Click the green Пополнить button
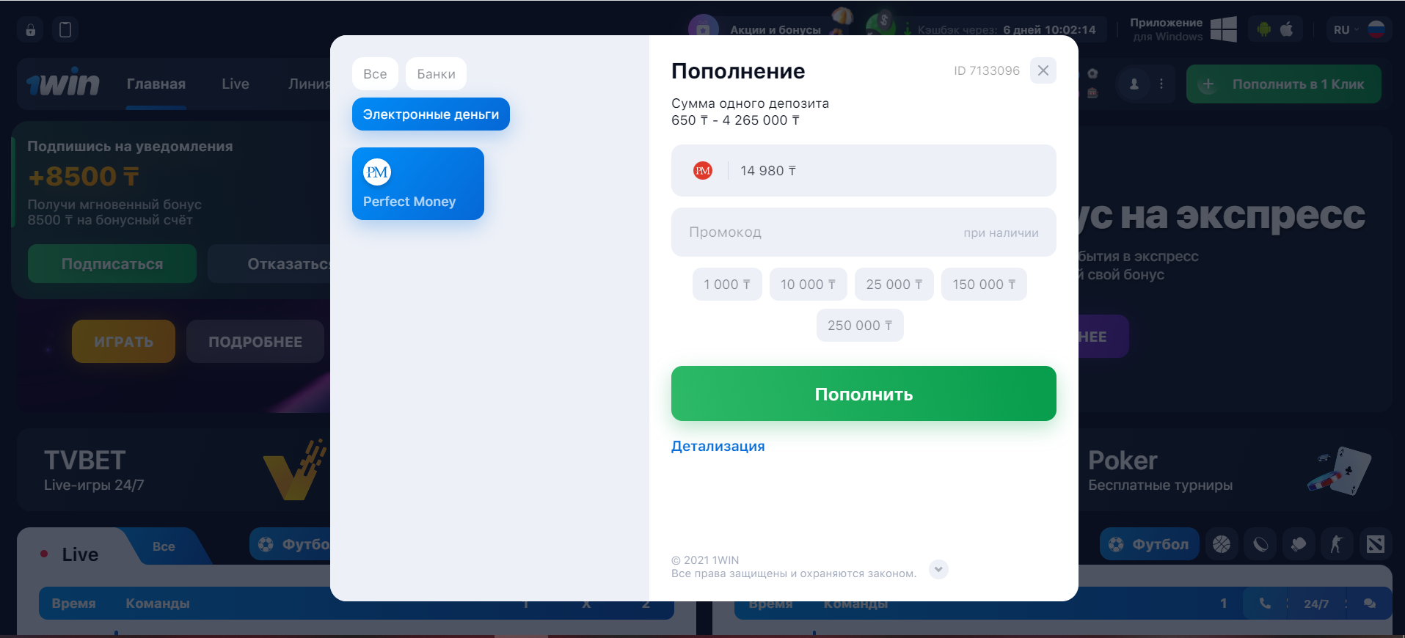 tap(864, 393)
